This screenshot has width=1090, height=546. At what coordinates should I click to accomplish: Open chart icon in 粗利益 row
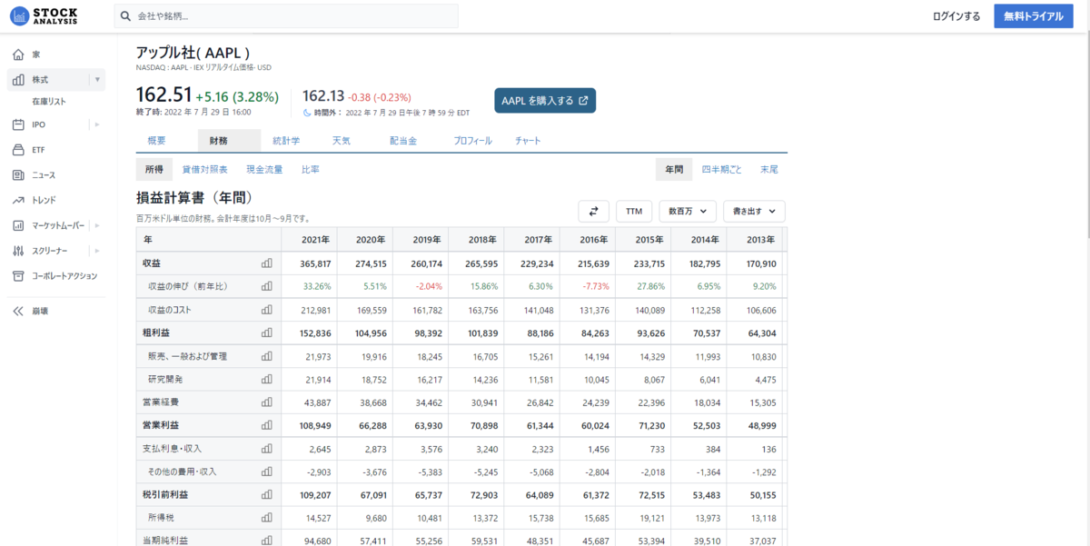[x=267, y=333]
